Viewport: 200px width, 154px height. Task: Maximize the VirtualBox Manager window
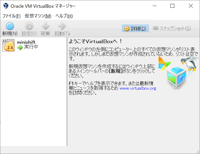click(x=172, y=6)
